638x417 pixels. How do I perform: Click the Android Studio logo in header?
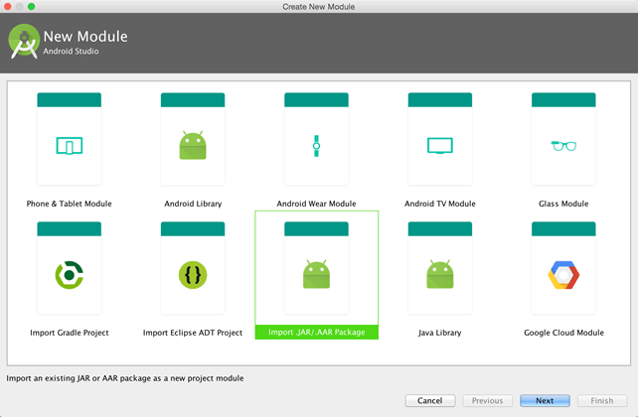pyautogui.click(x=24, y=42)
